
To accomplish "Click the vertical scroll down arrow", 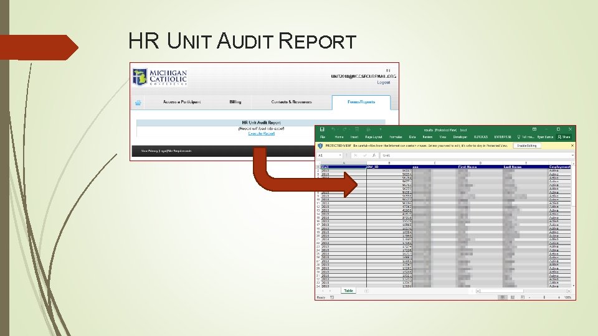I will (x=573, y=286).
